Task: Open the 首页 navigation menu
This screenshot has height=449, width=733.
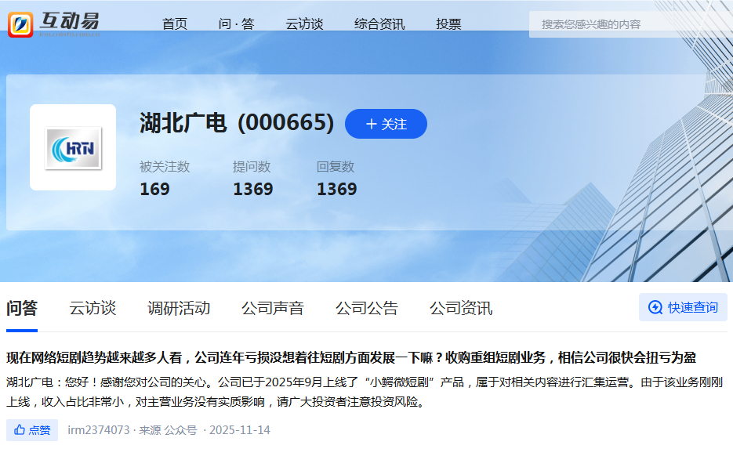Action: pyautogui.click(x=175, y=24)
